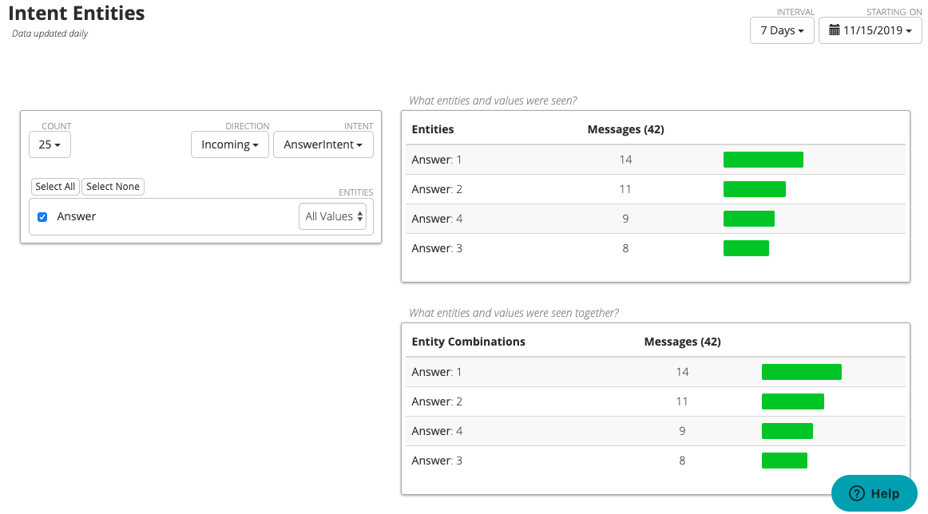The height and width of the screenshot is (514, 928).
Task: Select Answer: 2 in Entities table
Action: [437, 189]
